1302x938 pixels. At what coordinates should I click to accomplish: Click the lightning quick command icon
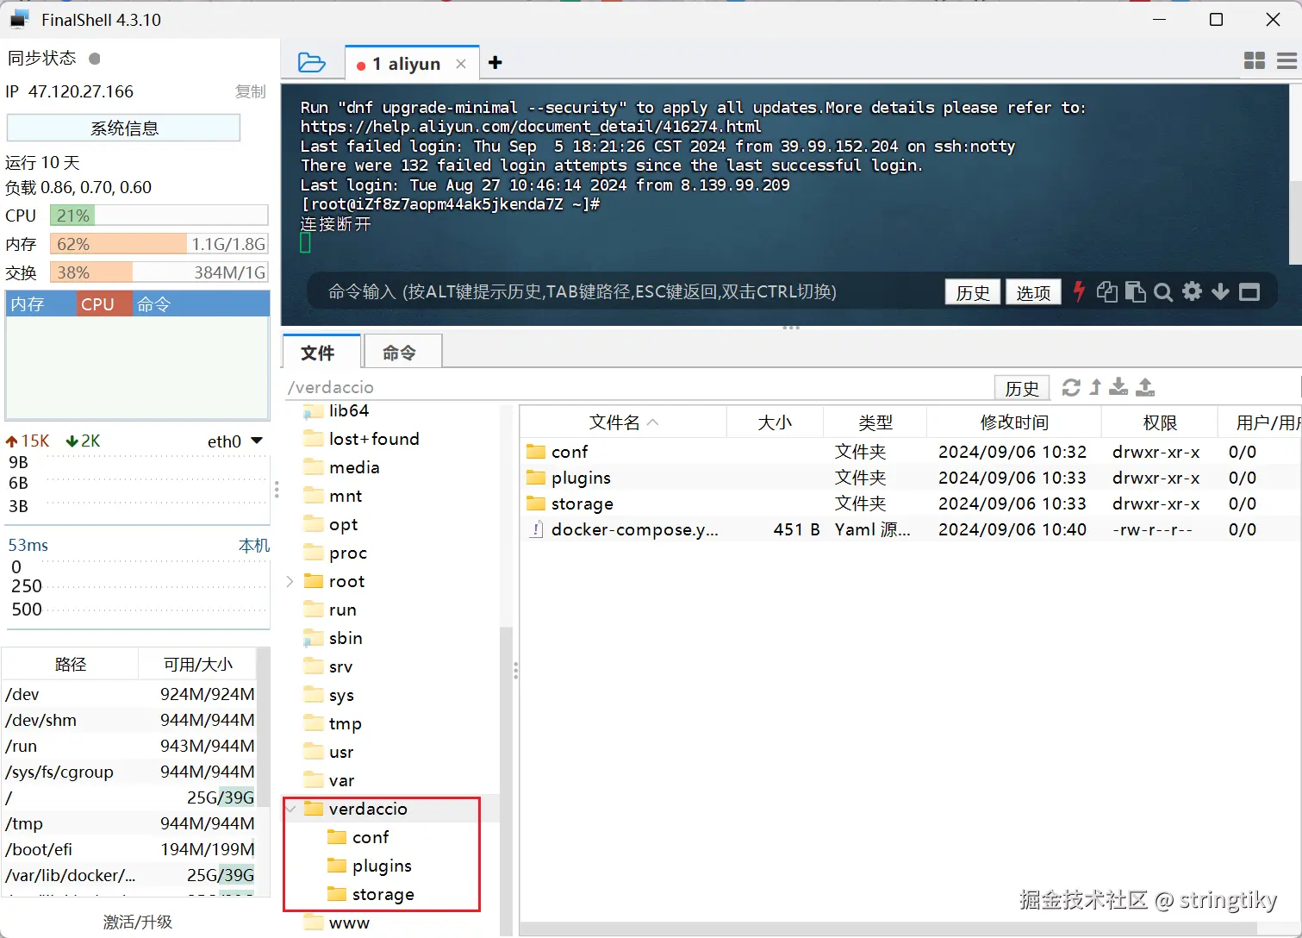coord(1079,291)
